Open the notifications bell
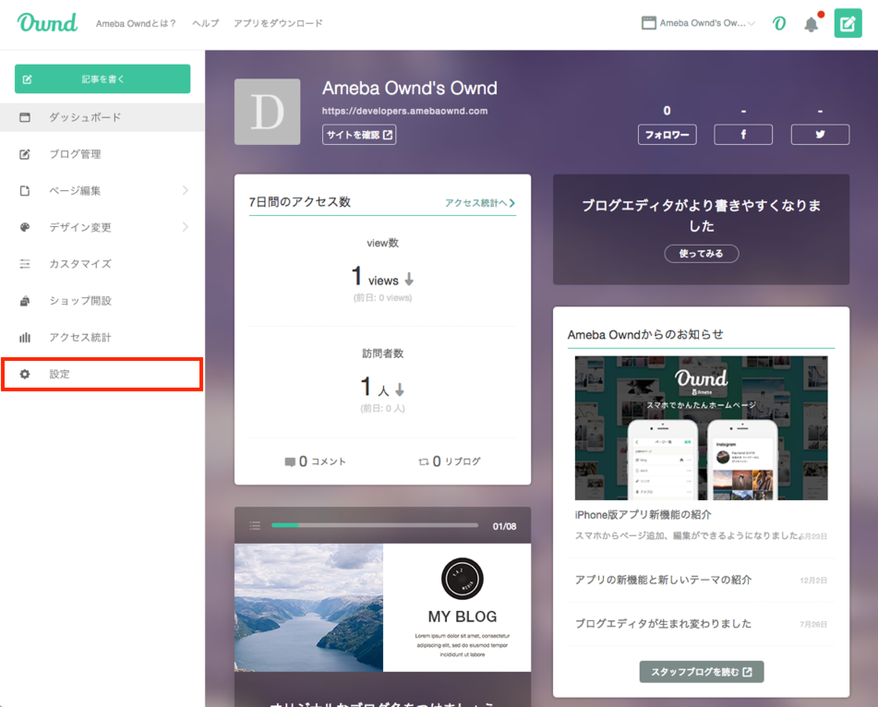878x707 pixels. pyautogui.click(x=811, y=24)
